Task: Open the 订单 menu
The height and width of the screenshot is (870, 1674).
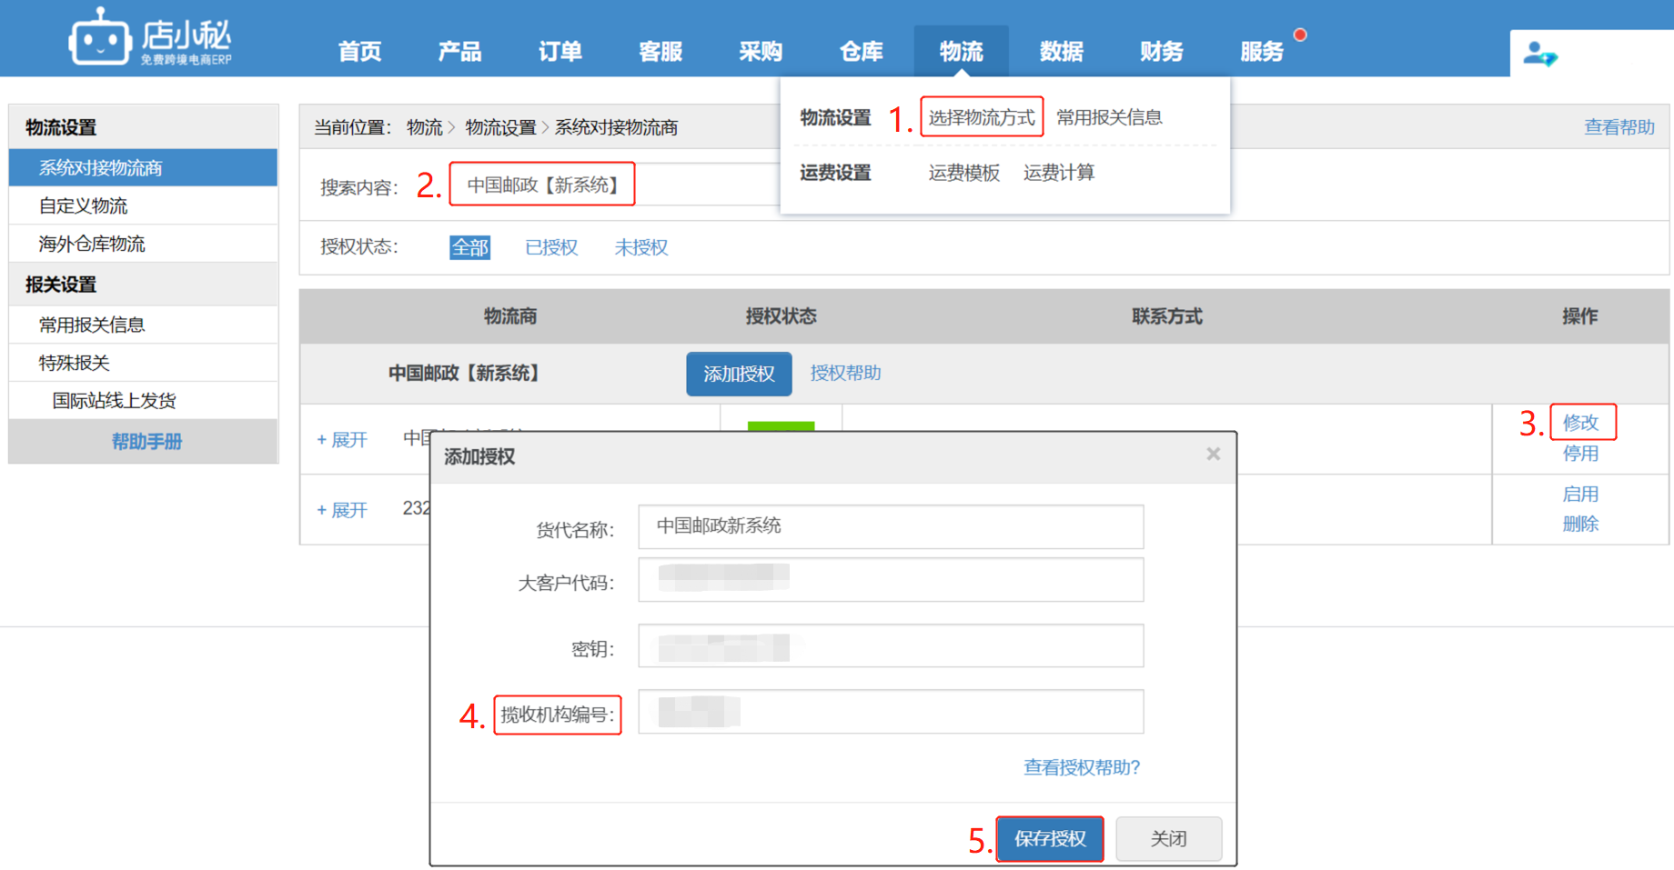Action: point(560,52)
